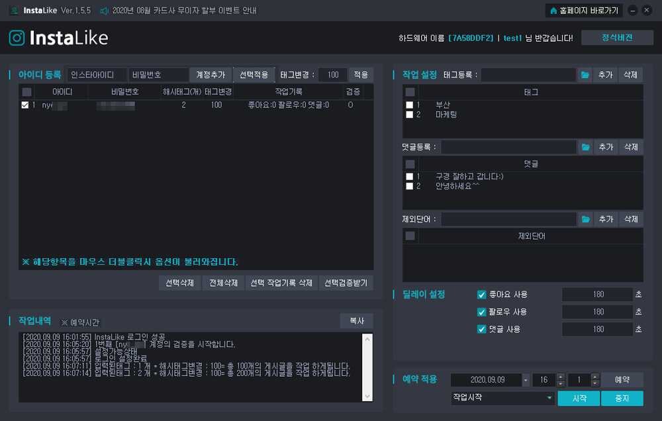Viewport: 662px width, 421px height.
Task: Click the 선택삭제 button
Action: [180, 283]
